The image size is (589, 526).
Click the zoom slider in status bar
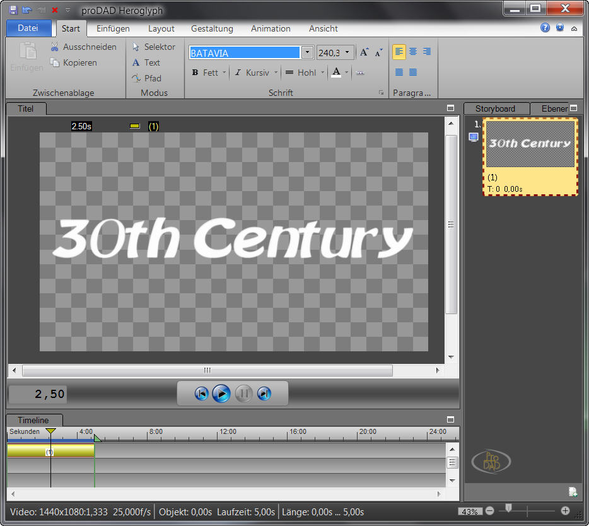tap(508, 508)
